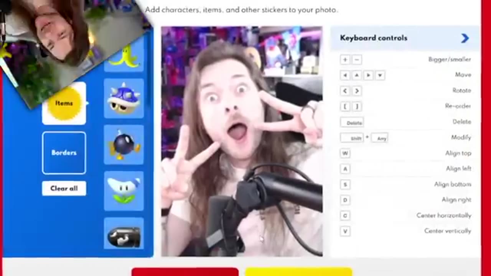Add the blue spiny shell sticker
Screen dimensions: 491x276
click(124, 99)
